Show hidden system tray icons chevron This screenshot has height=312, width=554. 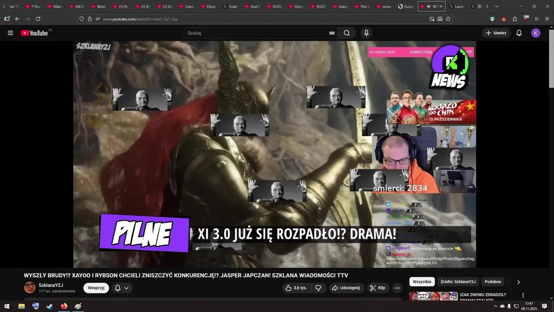(495, 306)
